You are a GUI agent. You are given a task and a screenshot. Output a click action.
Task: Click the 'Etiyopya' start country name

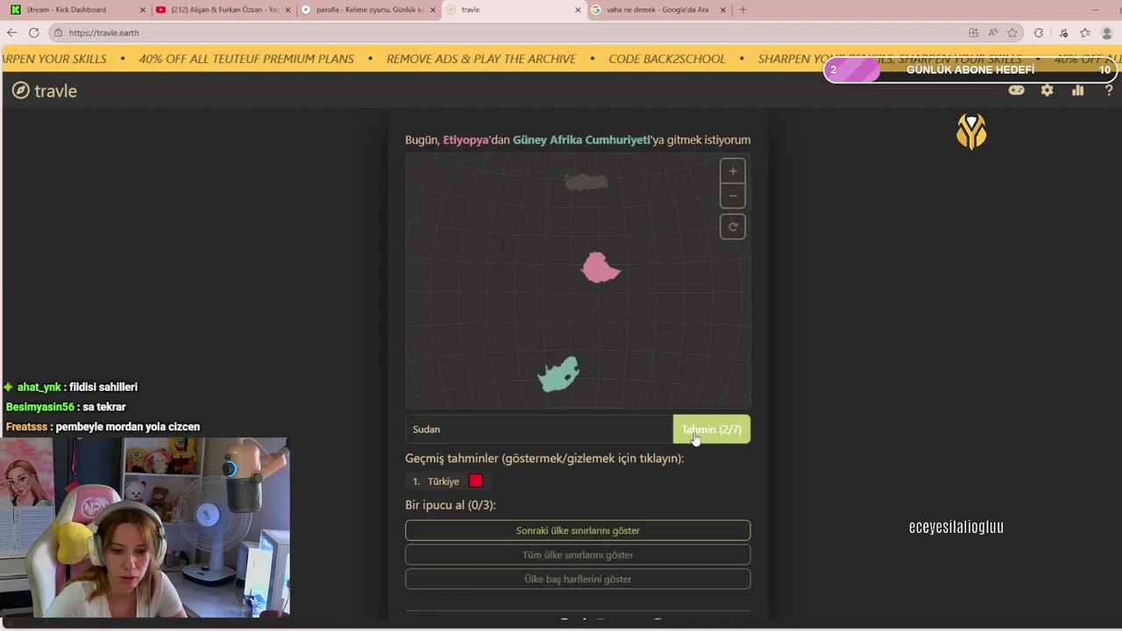pos(465,139)
